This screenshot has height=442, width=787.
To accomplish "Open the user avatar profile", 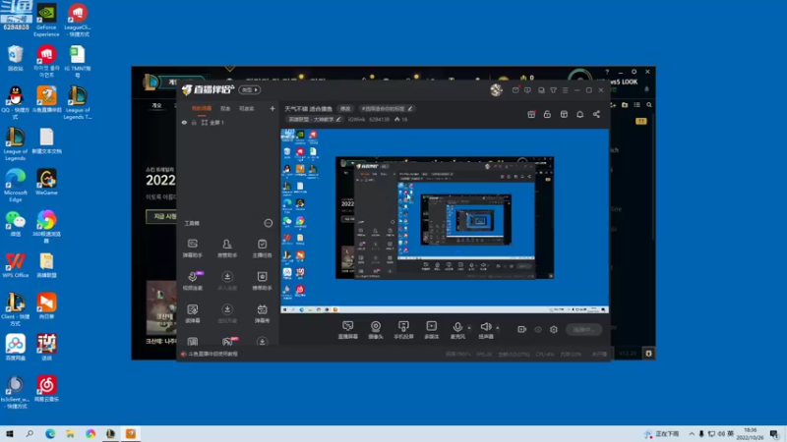I will click(496, 89).
